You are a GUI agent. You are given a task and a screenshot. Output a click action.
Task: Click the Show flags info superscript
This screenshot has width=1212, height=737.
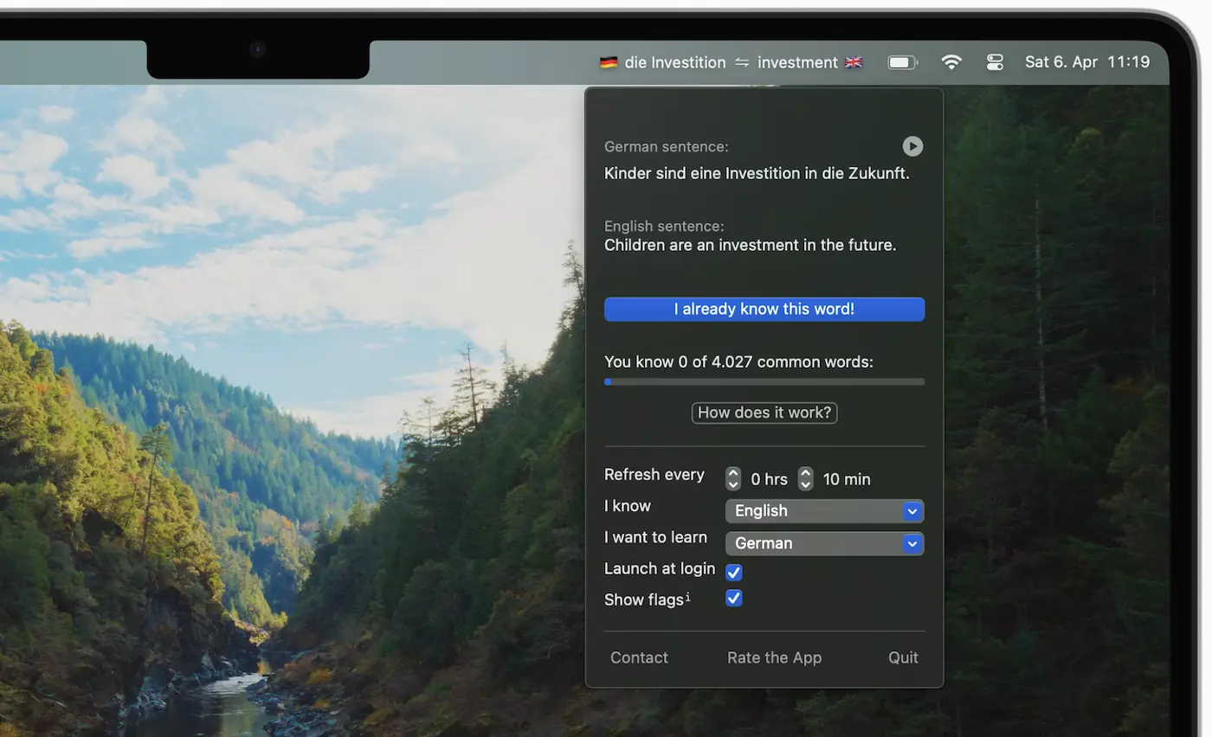point(688,597)
